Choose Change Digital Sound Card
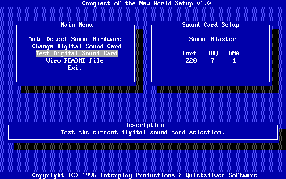 76,46
